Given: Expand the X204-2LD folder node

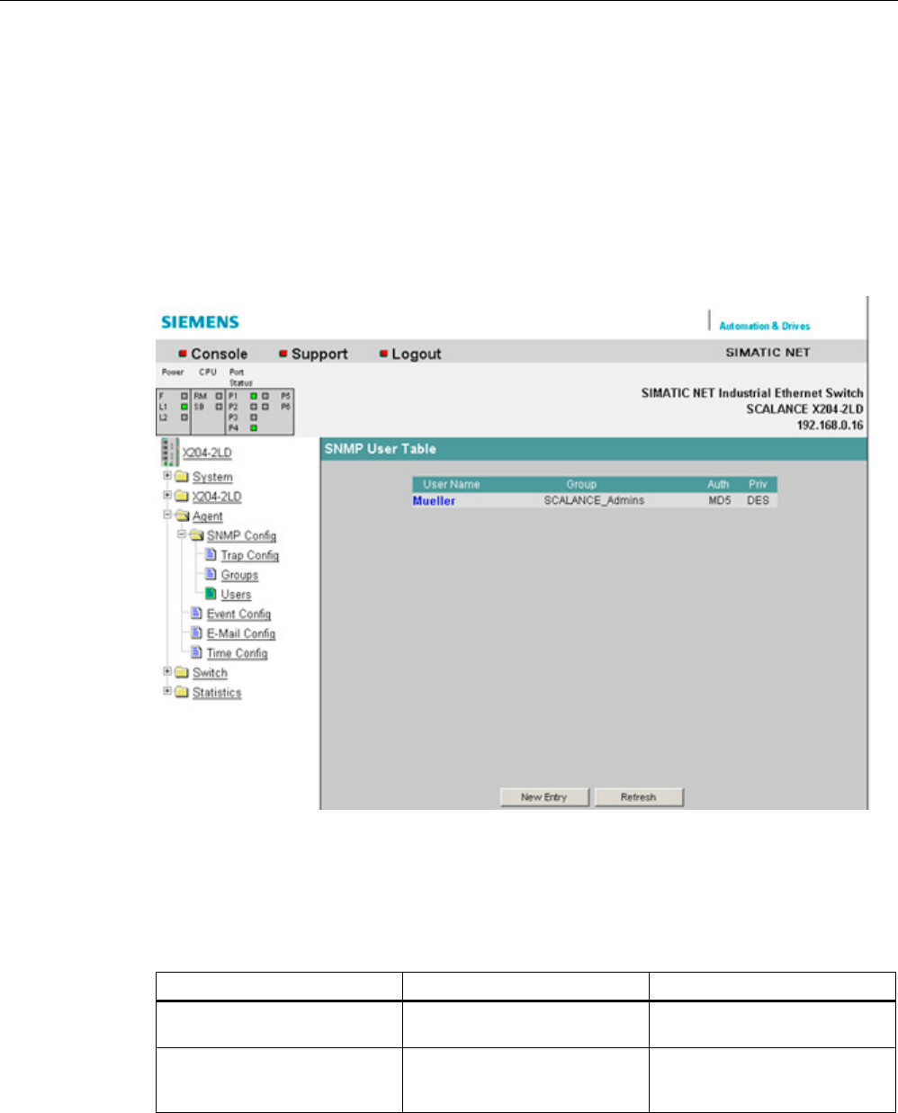Looking at the screenshot, I should coord(167,495).
